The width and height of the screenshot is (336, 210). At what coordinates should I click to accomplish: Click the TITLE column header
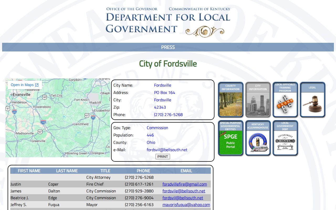coord(105,171)
